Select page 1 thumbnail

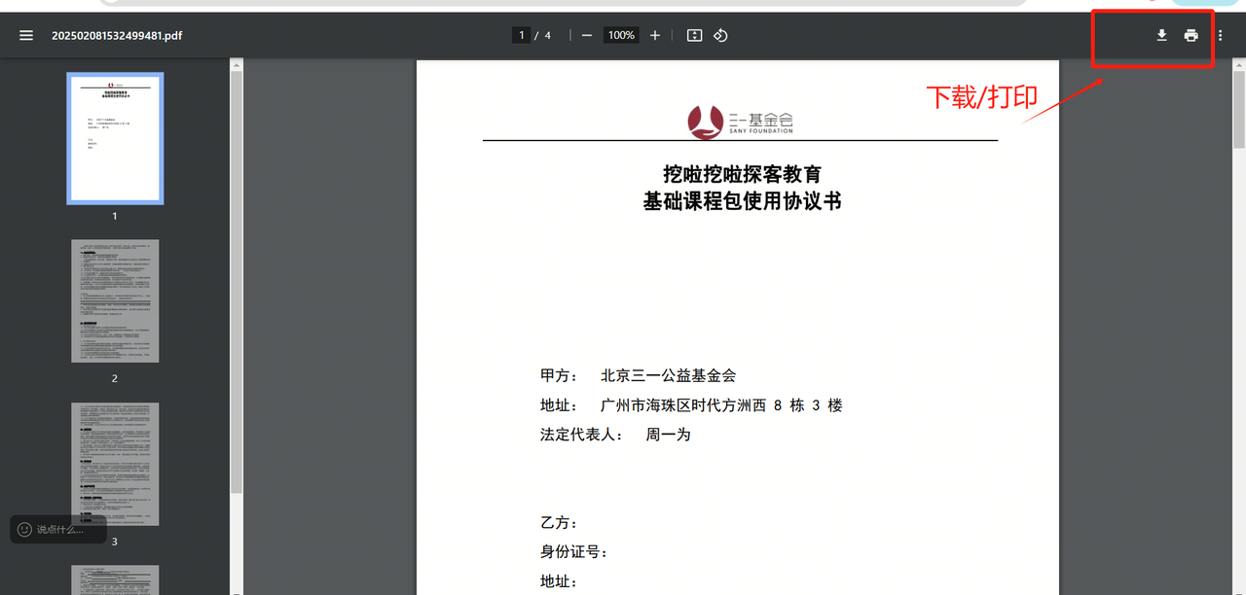115,138
